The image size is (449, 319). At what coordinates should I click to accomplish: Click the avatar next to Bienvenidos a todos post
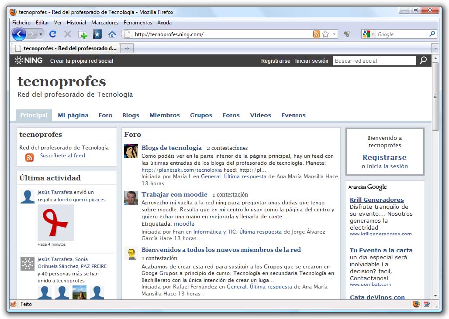131,254
